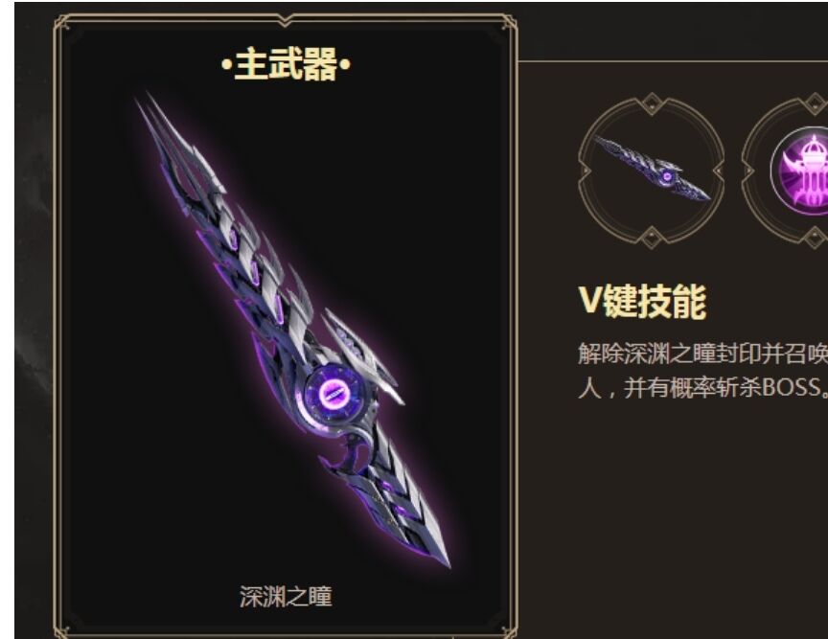The width and height of the screenshot is (828, 639).
Task: Click top diamond ornament above weapon thumbnail
Action: tap(652, 103)
